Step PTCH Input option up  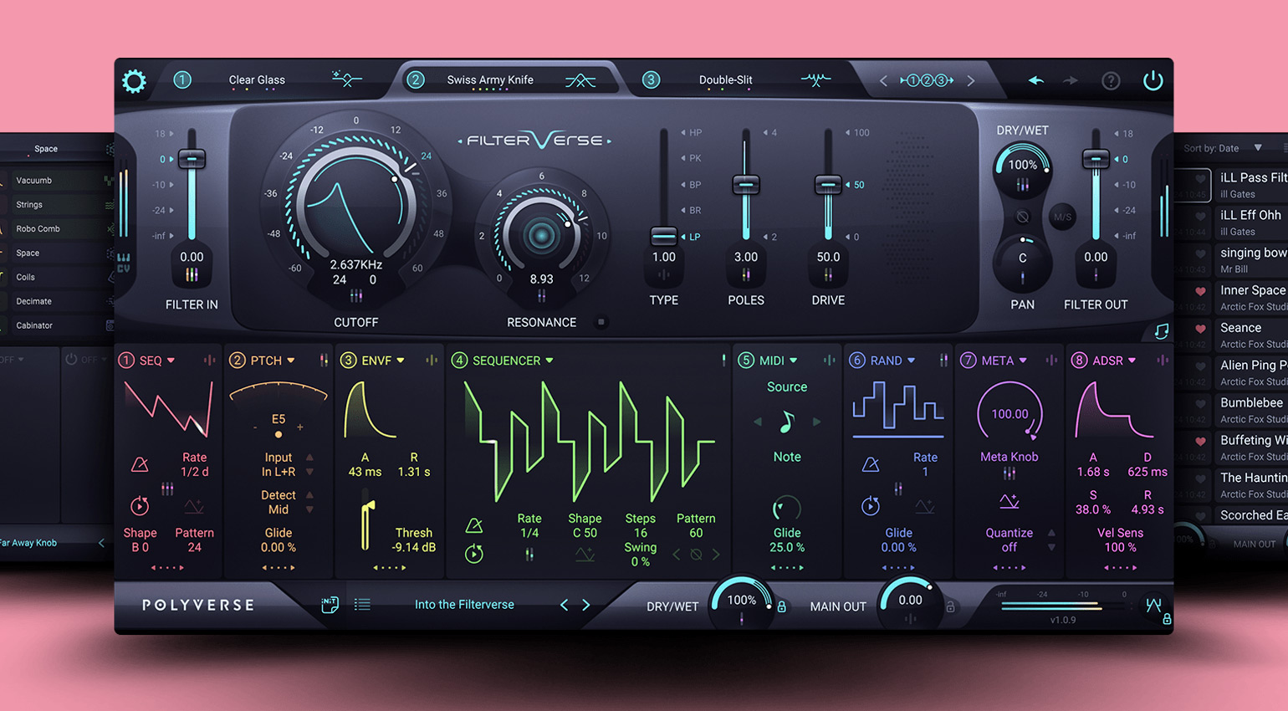[x=309, y=458]
